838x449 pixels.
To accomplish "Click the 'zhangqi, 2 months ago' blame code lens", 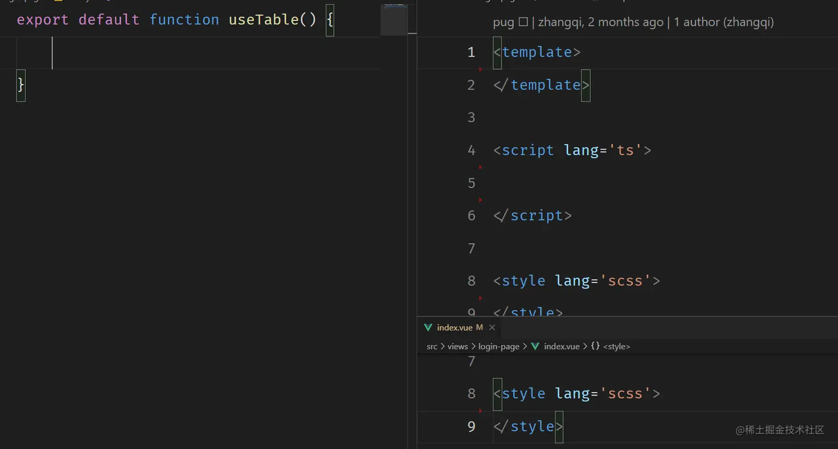I will click(x=601, y=22).
